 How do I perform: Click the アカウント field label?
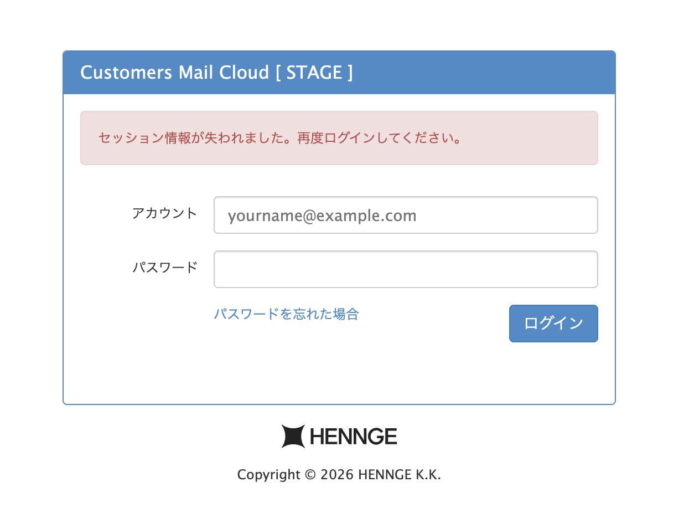[x=164, y=213]
